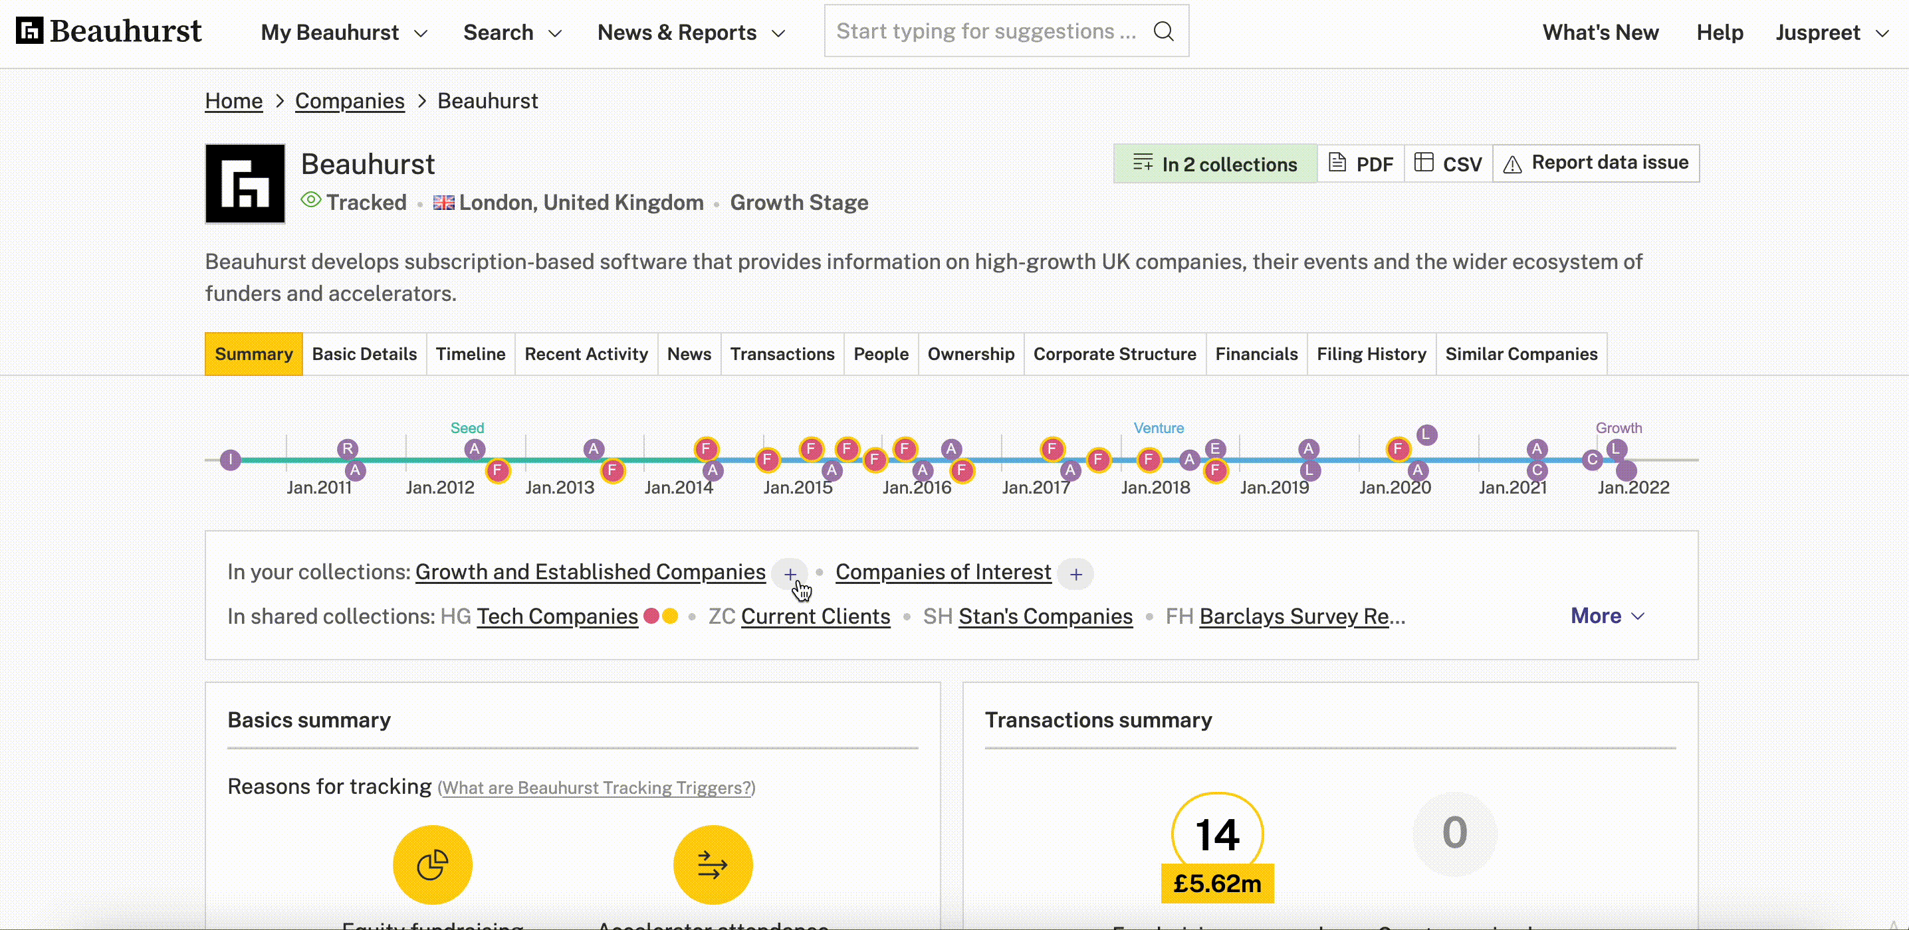Viewport: 1909px width, 930px height.
Task: Expand More shared collections
Action: [x=1607, y=616]
